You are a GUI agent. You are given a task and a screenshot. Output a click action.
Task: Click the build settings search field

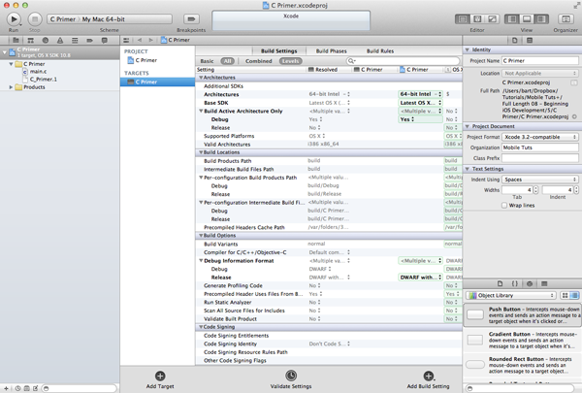point(403,61)
